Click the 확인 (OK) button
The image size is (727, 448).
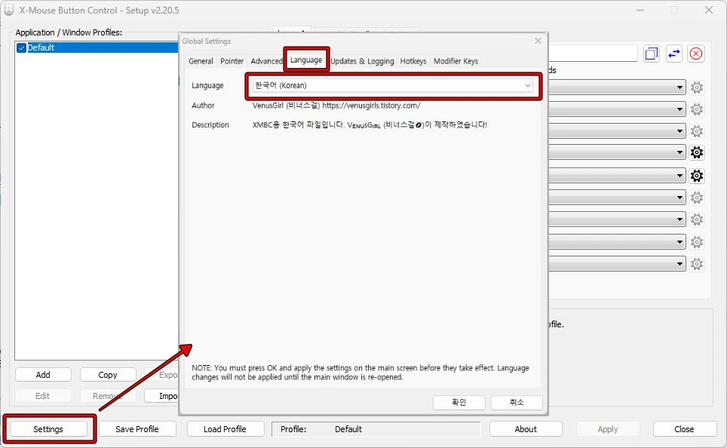(x=459, y=403)
